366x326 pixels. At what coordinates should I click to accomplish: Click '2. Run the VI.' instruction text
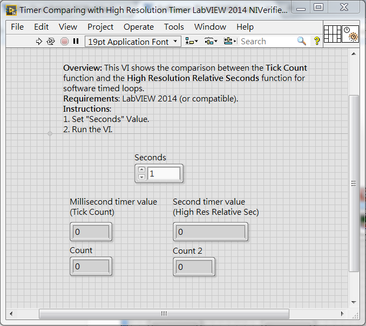coord(88,130)
